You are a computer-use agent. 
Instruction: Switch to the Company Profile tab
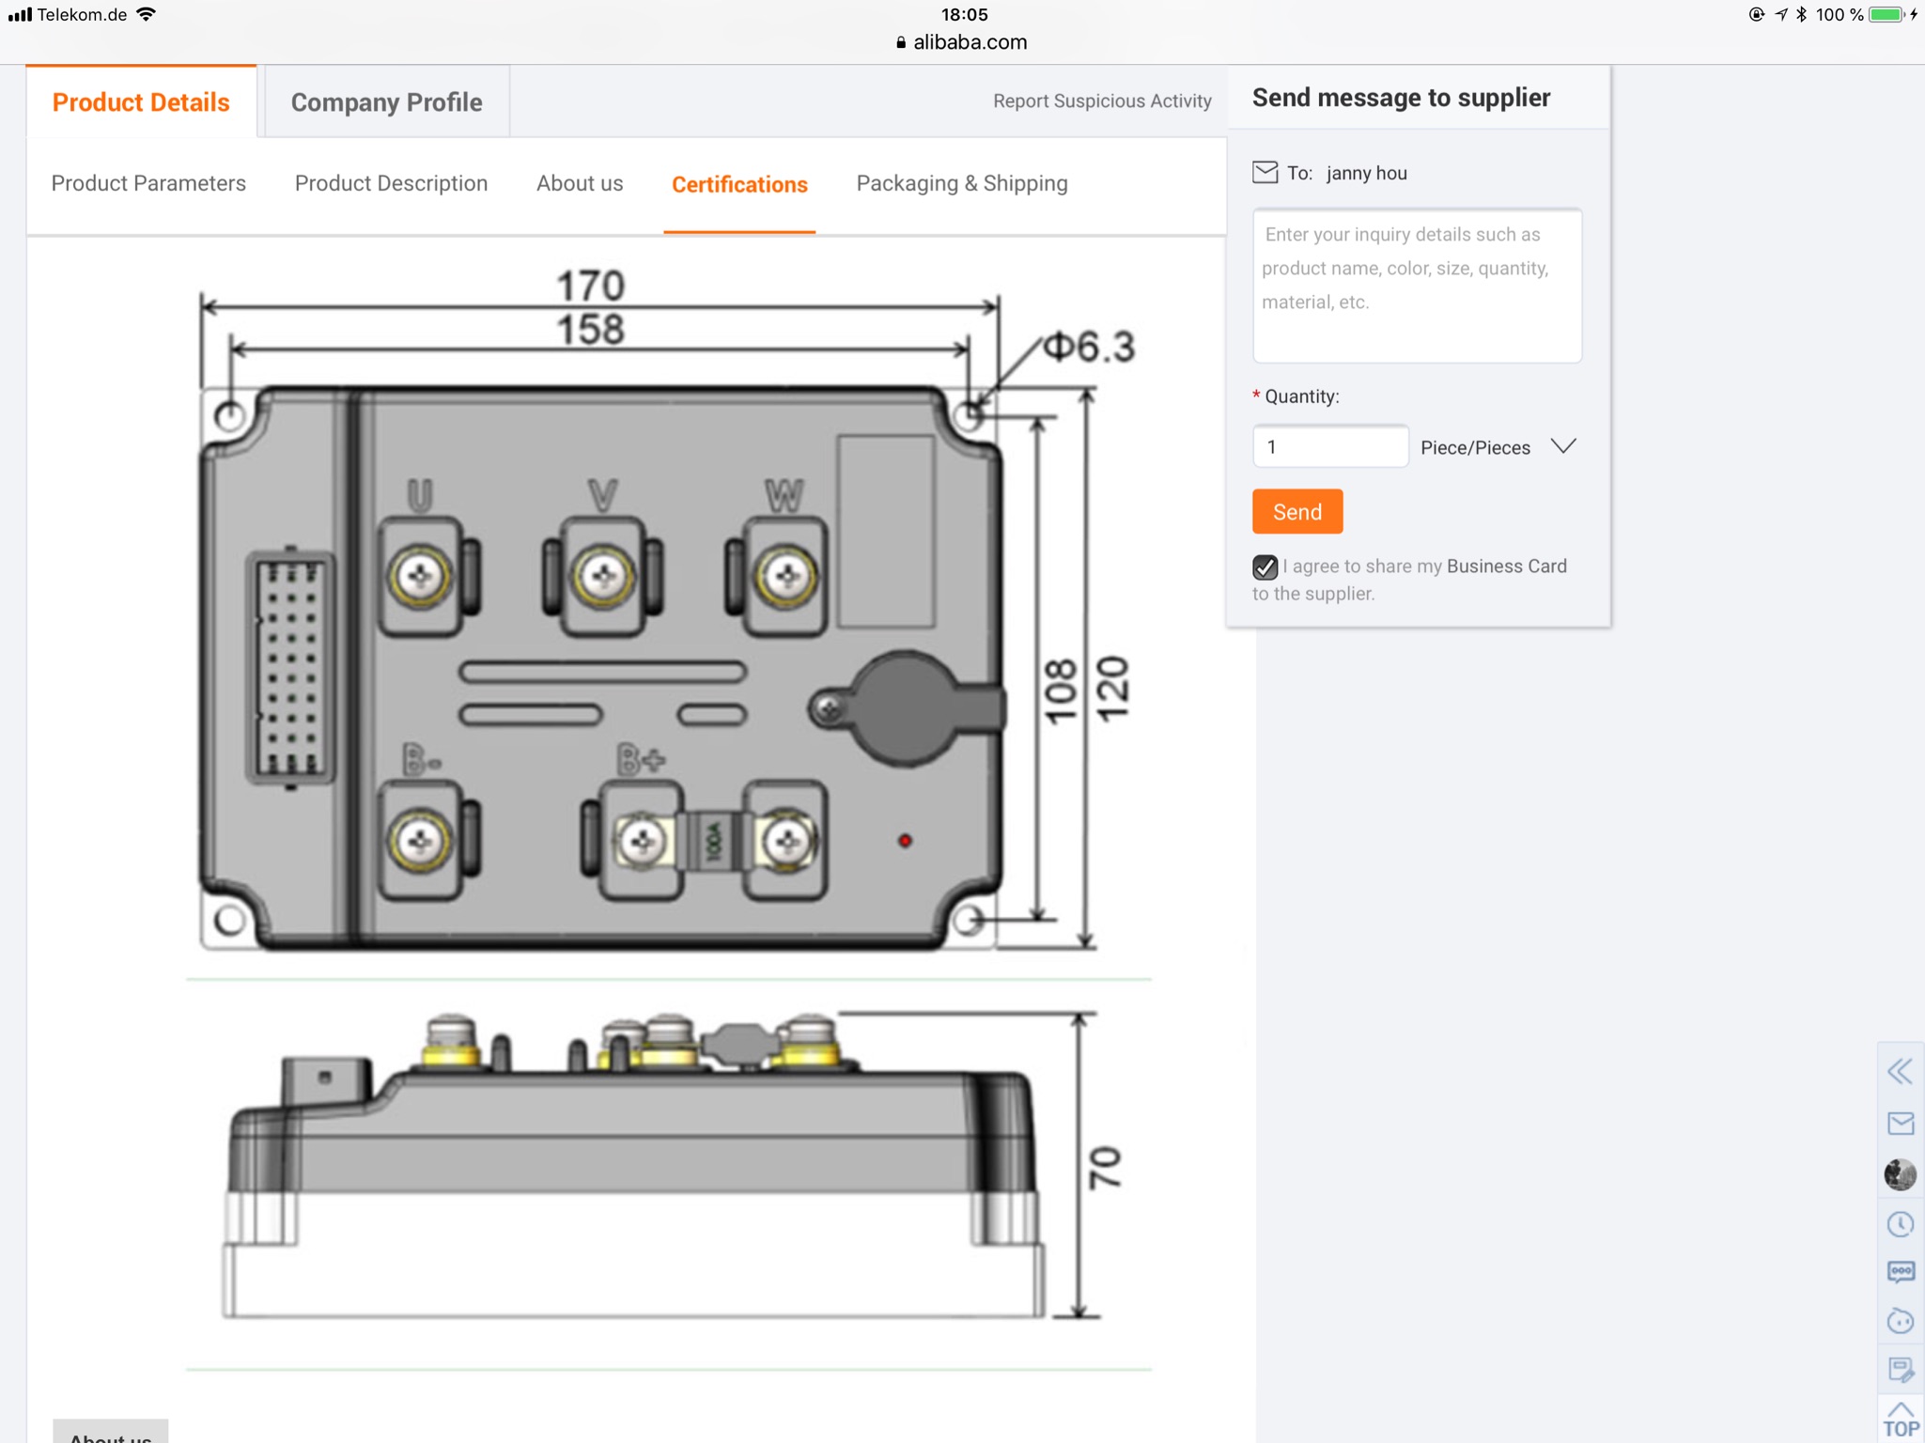pos(386,101)
